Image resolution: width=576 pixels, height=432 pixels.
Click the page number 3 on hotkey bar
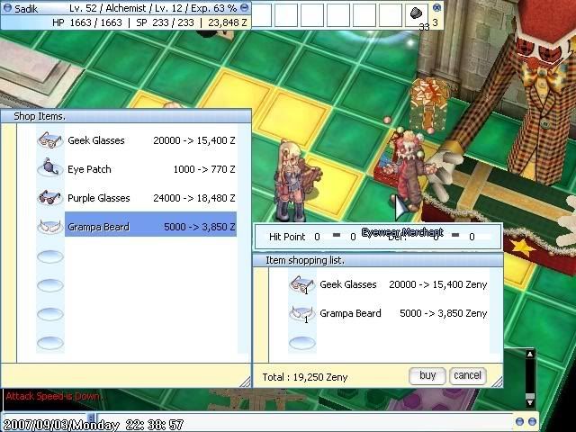click(x=436, y=22)
